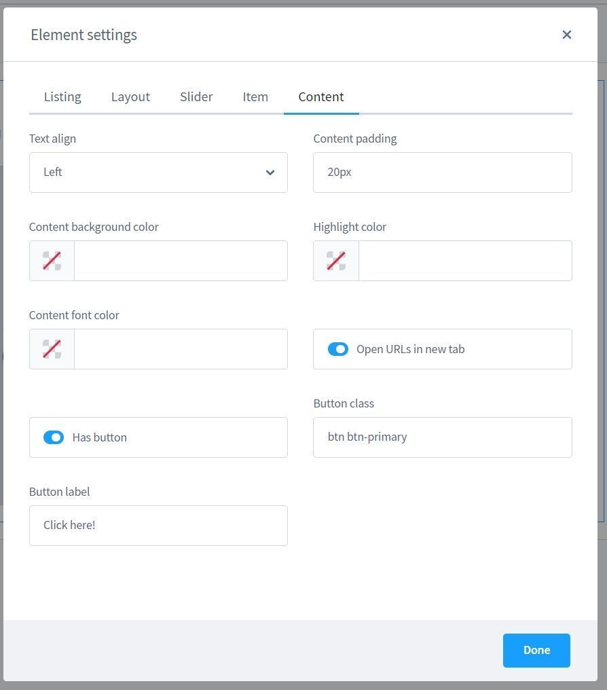Image resolution: width=607 pixels, height=690 pixels.
Task: Disable the Has button toggle
Action: (x=54, y=437)
